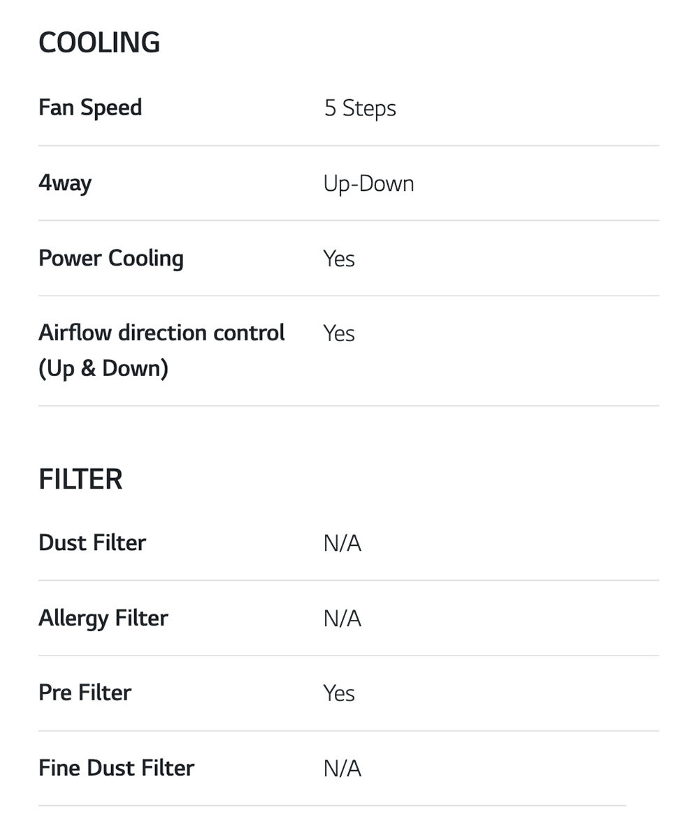The image size is (699, 831).
Task: Select the Power Cooling label
Action: [111, 258]
